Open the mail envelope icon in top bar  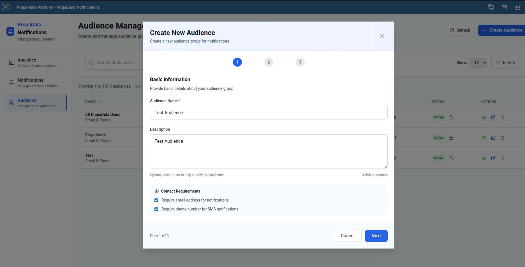pyautogui.click(x=504, y=7)
